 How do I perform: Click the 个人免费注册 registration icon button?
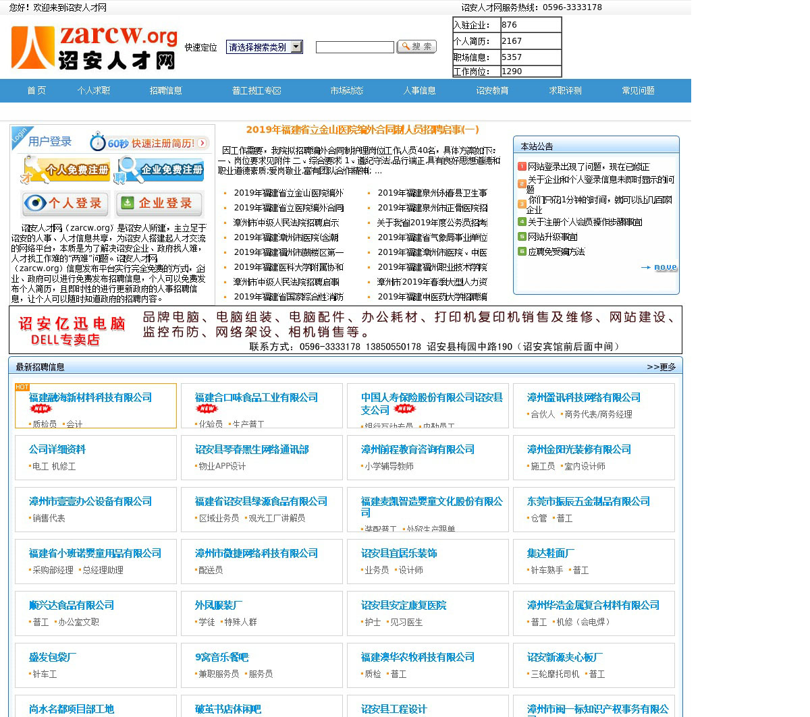tap(65, 170)
